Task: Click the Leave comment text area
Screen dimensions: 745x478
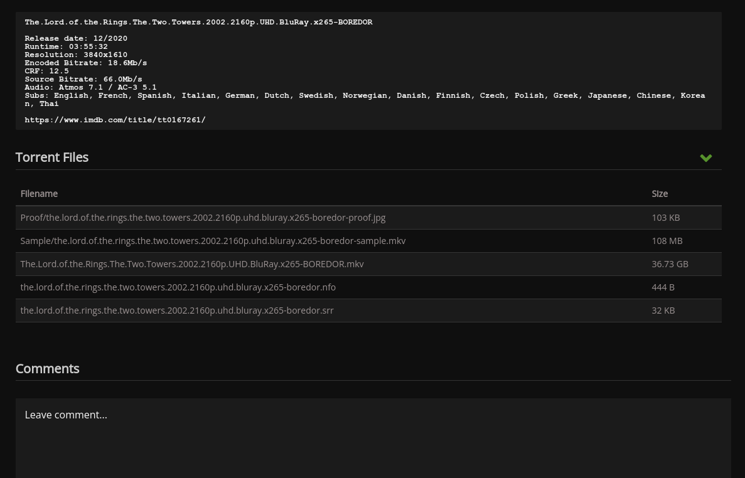Action: coord(373,438)
